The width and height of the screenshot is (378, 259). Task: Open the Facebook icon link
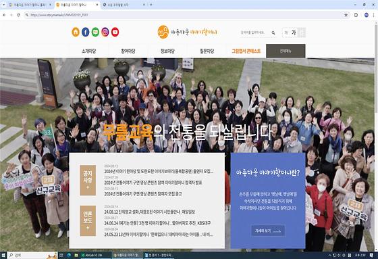85,32
